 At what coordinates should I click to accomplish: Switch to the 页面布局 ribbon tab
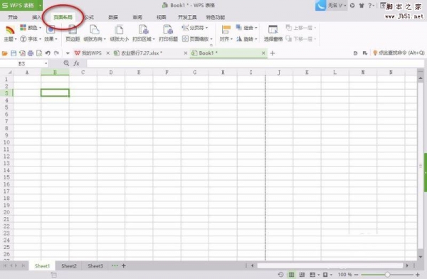63,17
